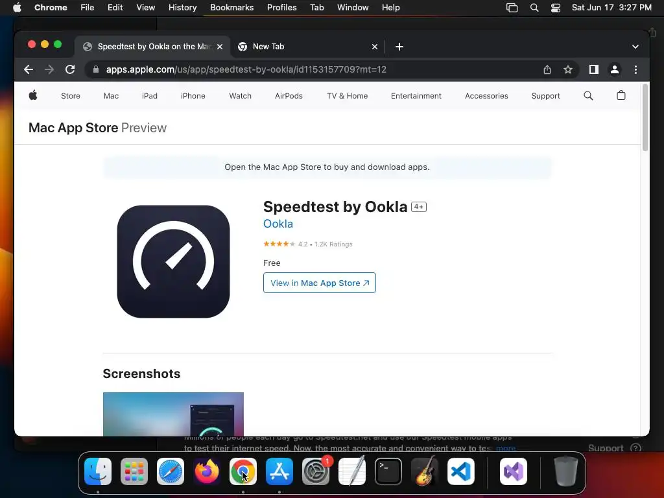The height and width of the screenshot is (498, 664).
Task: Launch Visual Studio Code from Dock
Action: [x=461, y=471]
